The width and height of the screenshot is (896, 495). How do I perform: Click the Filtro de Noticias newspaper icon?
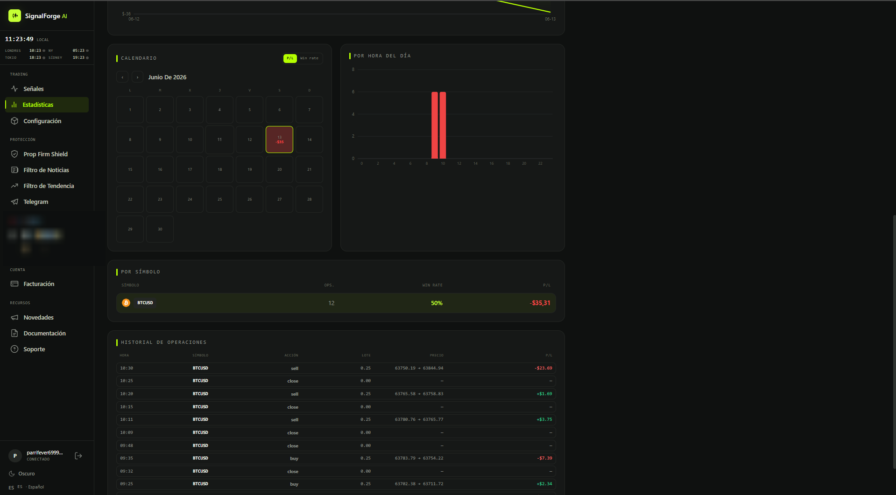click(x=14, y=170)
